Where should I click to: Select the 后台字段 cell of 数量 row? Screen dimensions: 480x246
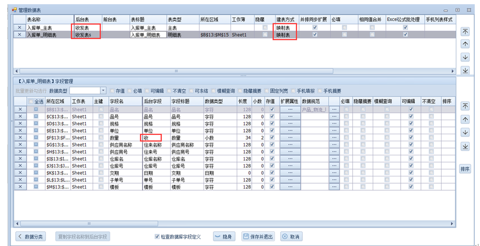click(156, 137)
